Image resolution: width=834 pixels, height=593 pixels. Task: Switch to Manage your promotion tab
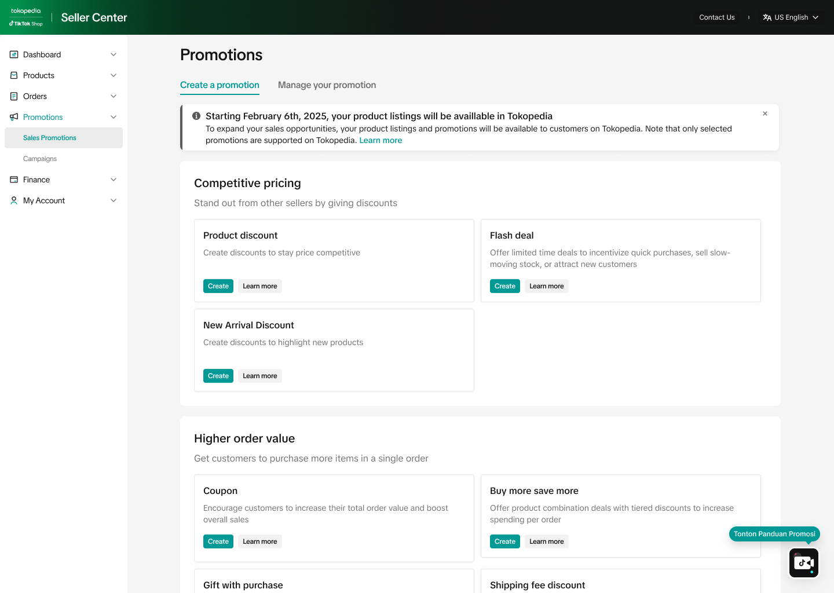point(327,85)
